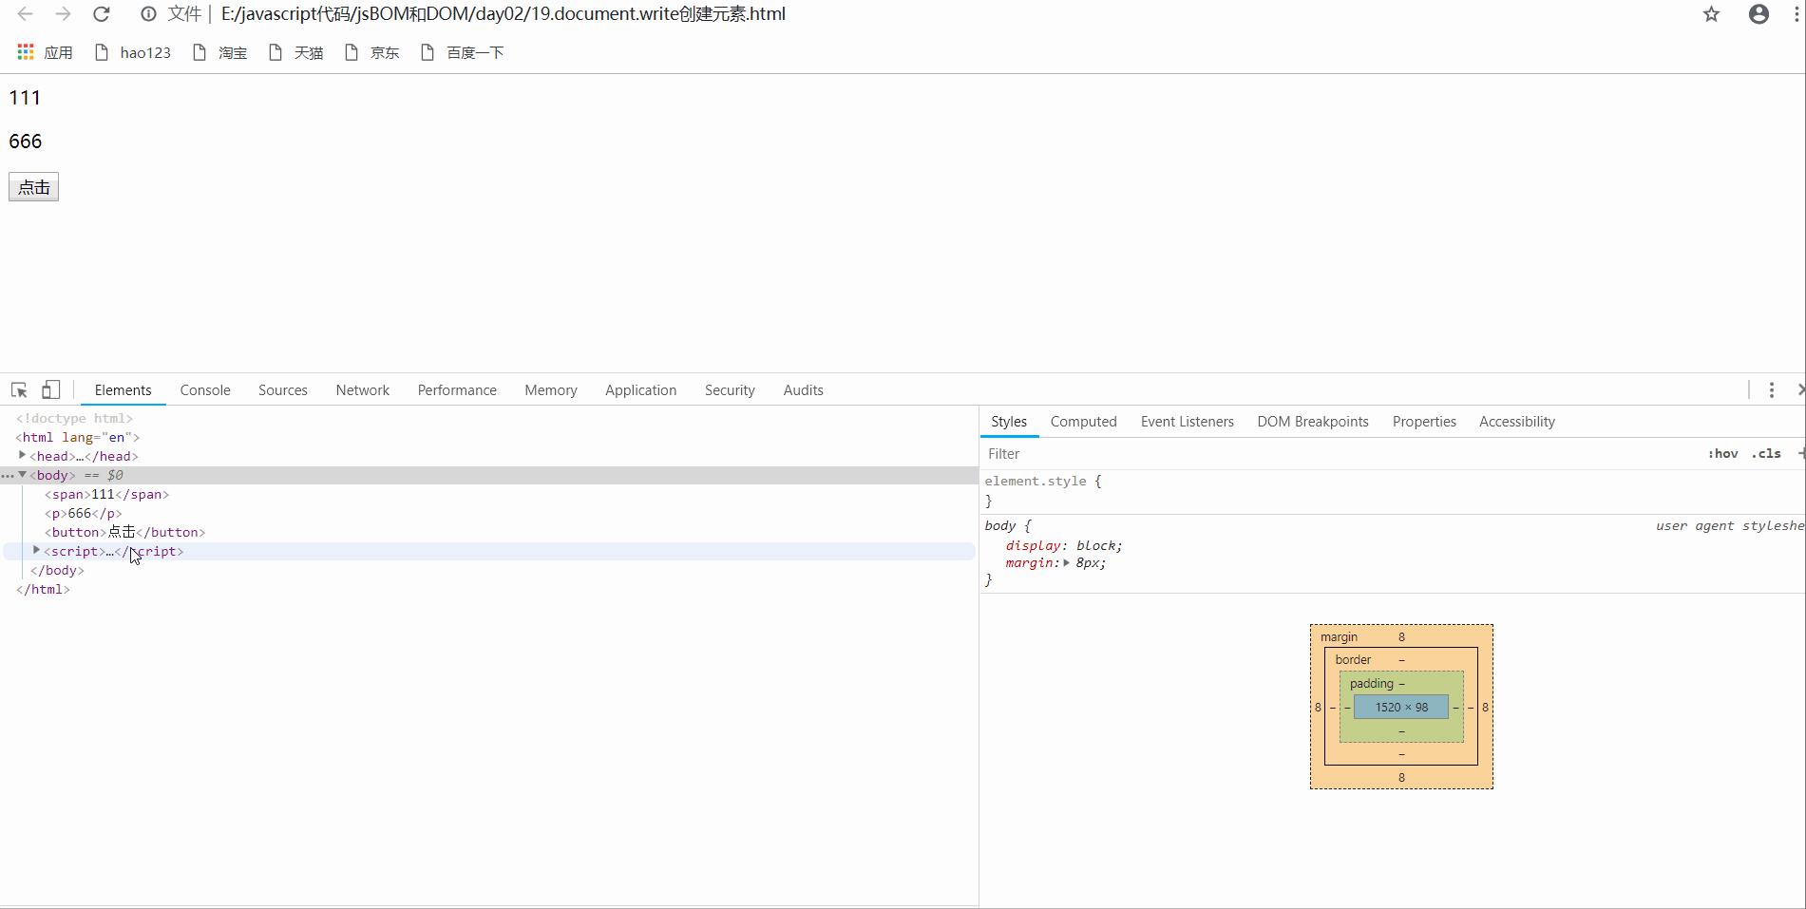This screenshot has height=909, width=1806.
Task: Open the Accessibility sidebar tab
Action: (x=1517, y=422)
